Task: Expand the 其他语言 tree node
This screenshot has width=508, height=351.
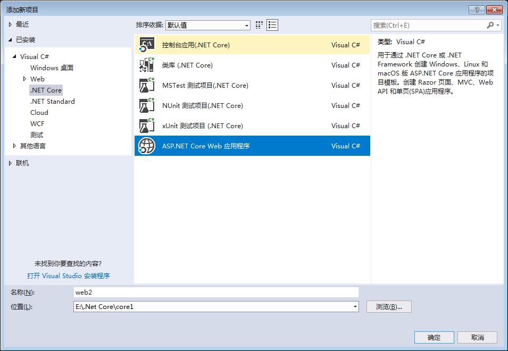Action: [x=14, y=146]
